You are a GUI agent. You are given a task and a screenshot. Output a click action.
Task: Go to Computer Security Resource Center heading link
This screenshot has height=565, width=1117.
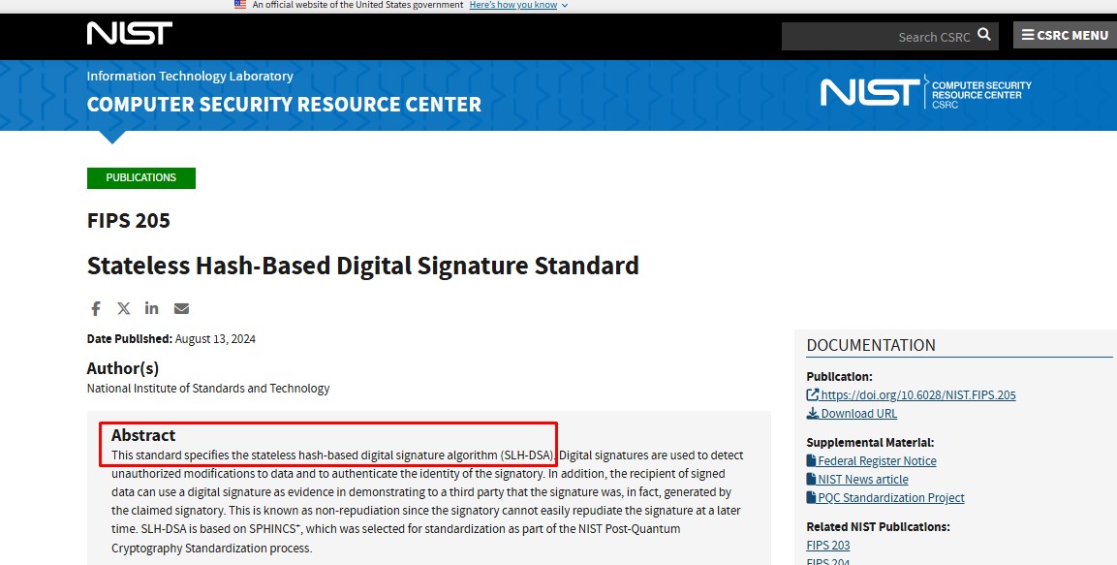coord(284,104)
